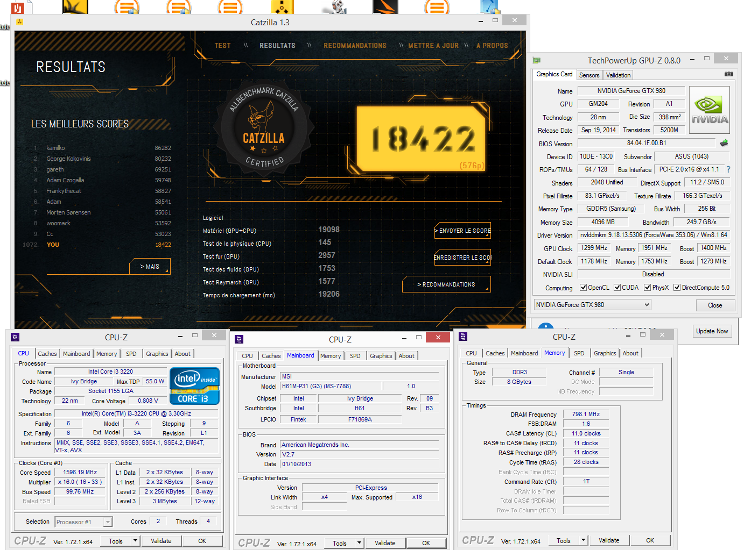Click the DRAM Frequency value 798.1 MHz

click(x=586, y=414)
